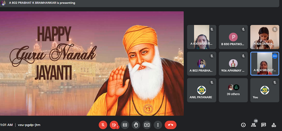282x131 pixels.
Task: Expand the 39 others tile
Action: pos(233,90)
